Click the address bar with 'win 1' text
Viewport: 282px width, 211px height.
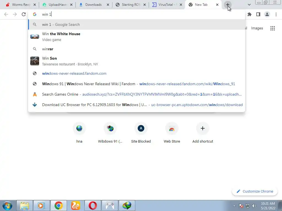pos(137,14)
